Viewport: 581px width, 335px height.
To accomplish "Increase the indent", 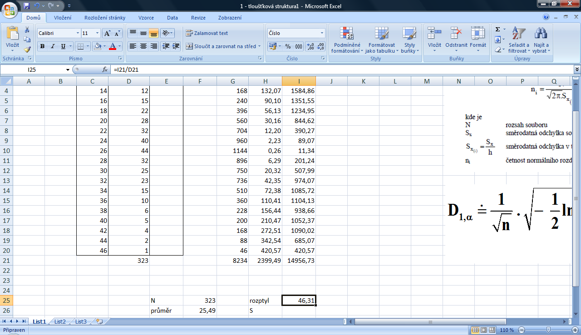I will [176, 46].
